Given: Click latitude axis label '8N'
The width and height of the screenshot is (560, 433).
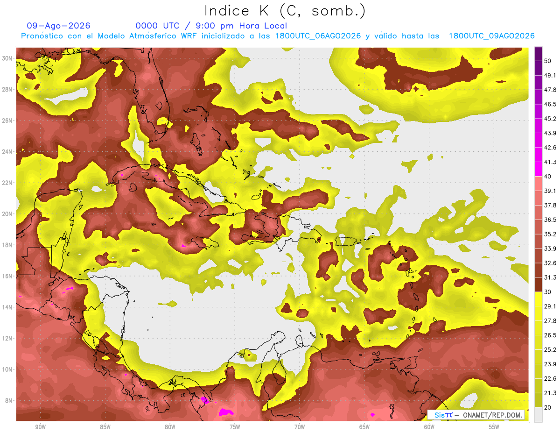Looking at the screenshot, I should [9, 401].
